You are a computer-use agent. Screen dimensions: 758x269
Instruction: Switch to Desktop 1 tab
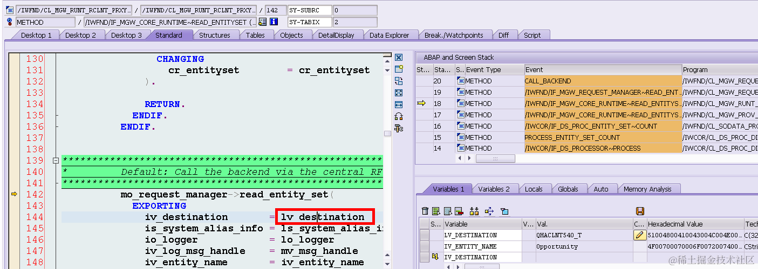36,35
